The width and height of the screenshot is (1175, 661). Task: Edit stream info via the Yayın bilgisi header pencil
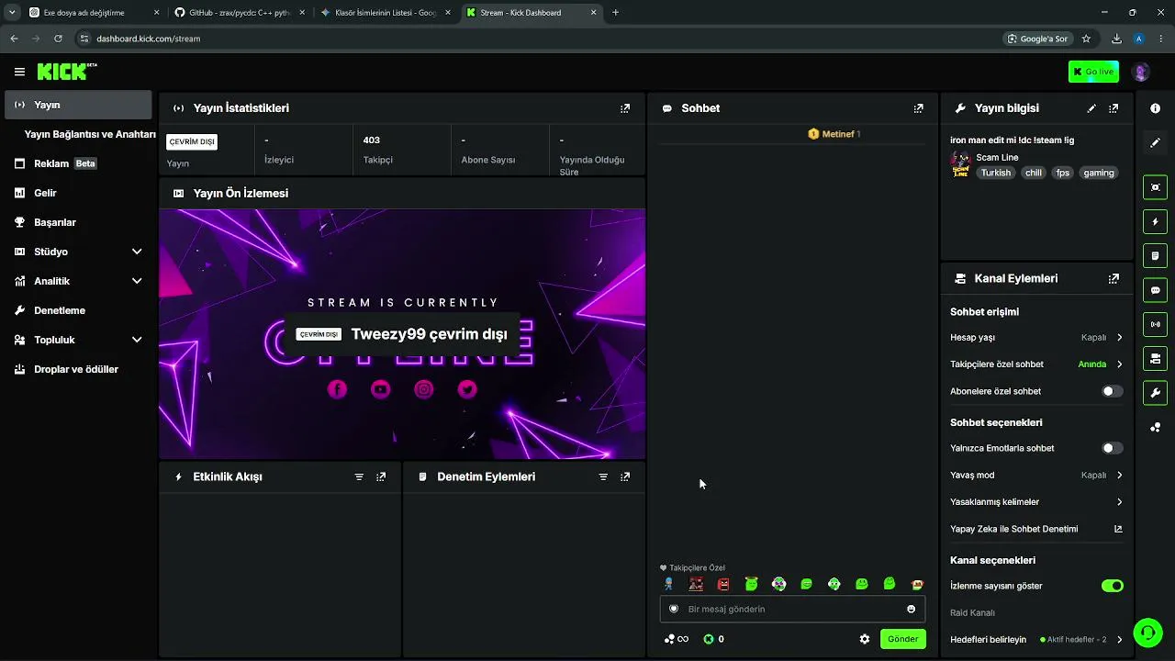click(x=1091, y=108)
